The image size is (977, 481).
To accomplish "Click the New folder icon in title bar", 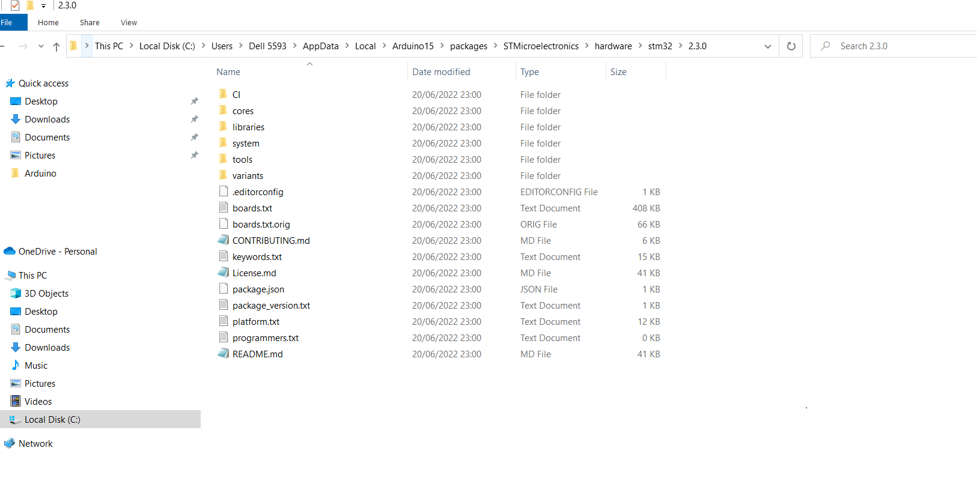I will [30, 5].
